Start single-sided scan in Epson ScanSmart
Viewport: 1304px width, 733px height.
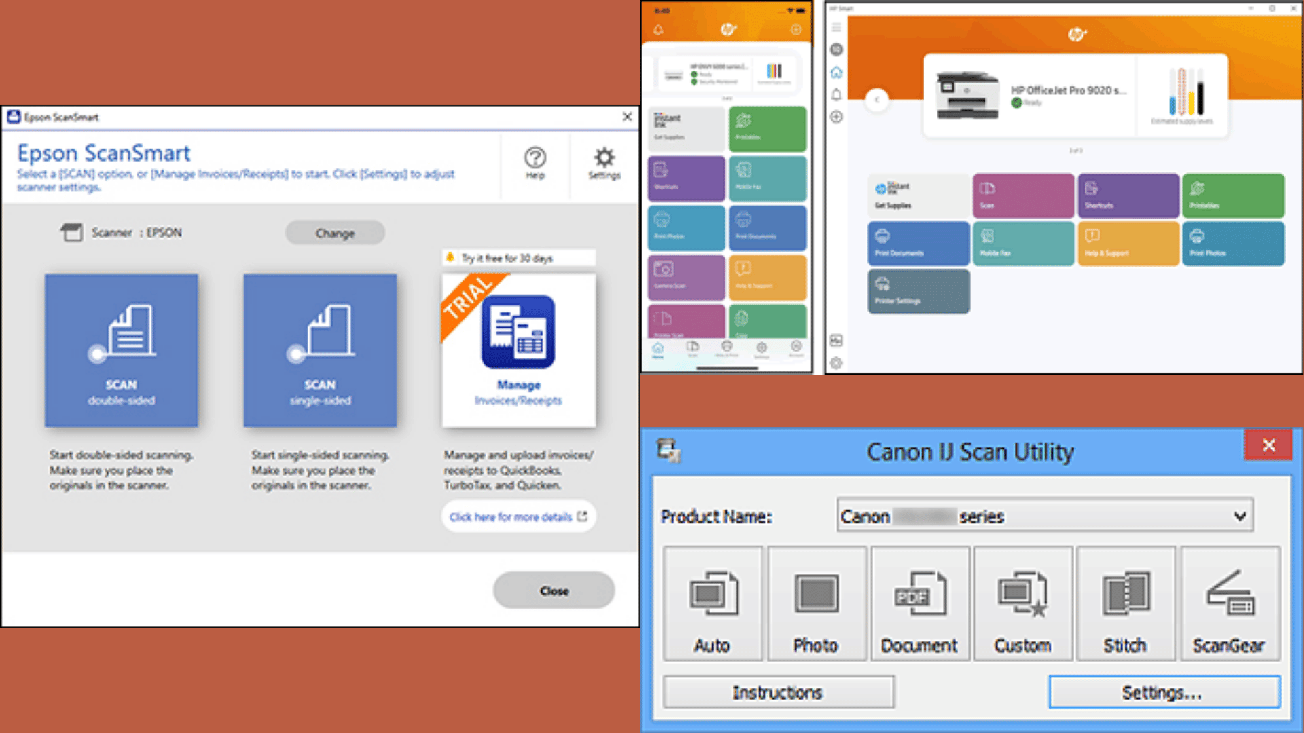tap(320, 350)
